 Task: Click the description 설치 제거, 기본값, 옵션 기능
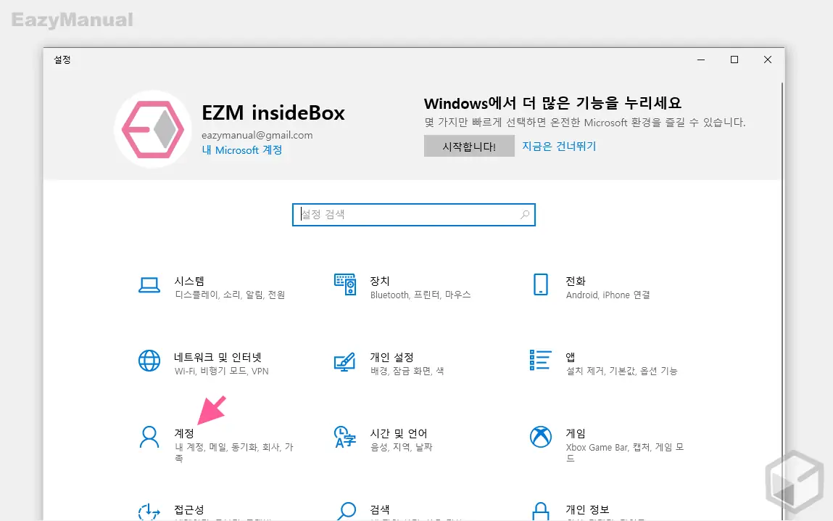coord(621,371)
